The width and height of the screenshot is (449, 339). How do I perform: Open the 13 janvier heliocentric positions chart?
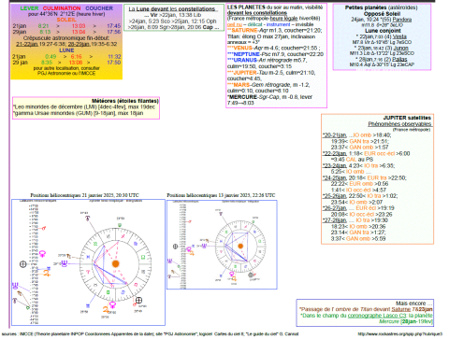tap(222, 245)
